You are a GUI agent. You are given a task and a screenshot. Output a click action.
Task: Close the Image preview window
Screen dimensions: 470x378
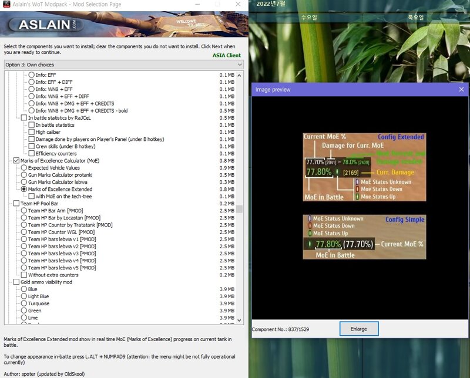461,89
